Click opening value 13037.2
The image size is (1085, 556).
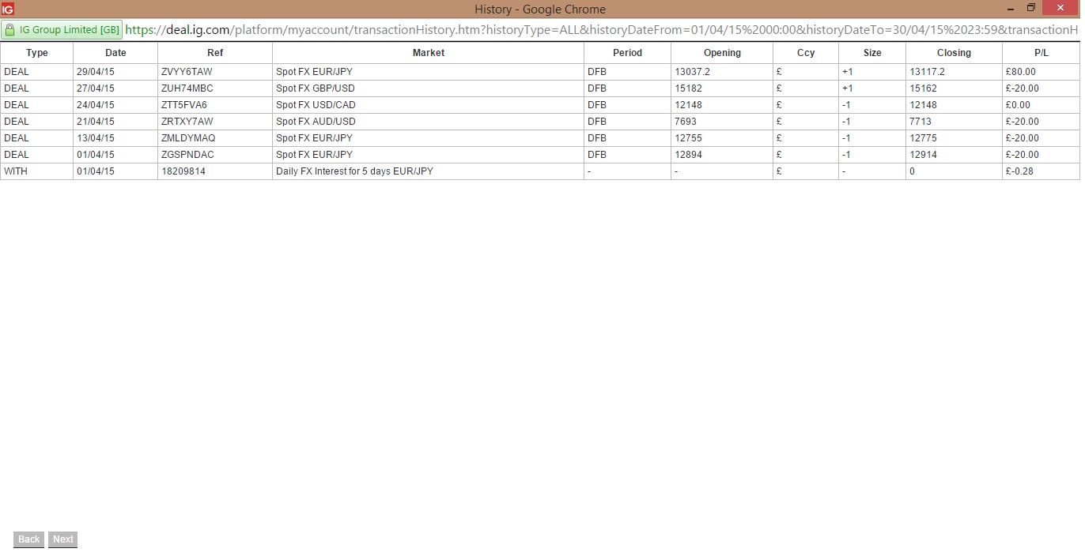pos(693,72)
